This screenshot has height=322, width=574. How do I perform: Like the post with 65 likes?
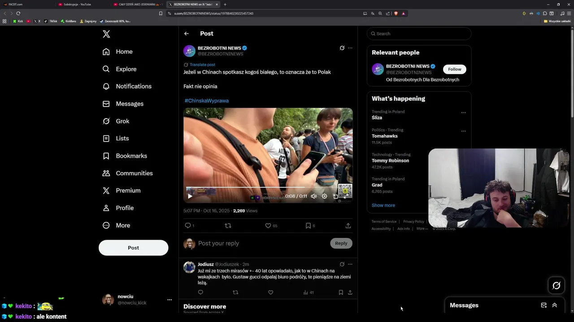(x=271, y=226)
